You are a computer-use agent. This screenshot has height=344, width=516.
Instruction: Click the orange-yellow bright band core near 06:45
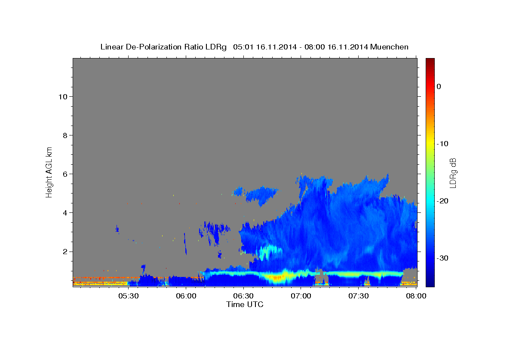click(x=277, y=278)
